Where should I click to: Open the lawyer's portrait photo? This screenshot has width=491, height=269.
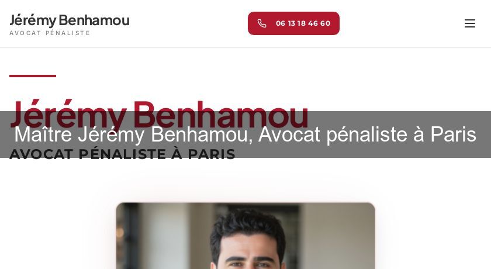point(245,236)
